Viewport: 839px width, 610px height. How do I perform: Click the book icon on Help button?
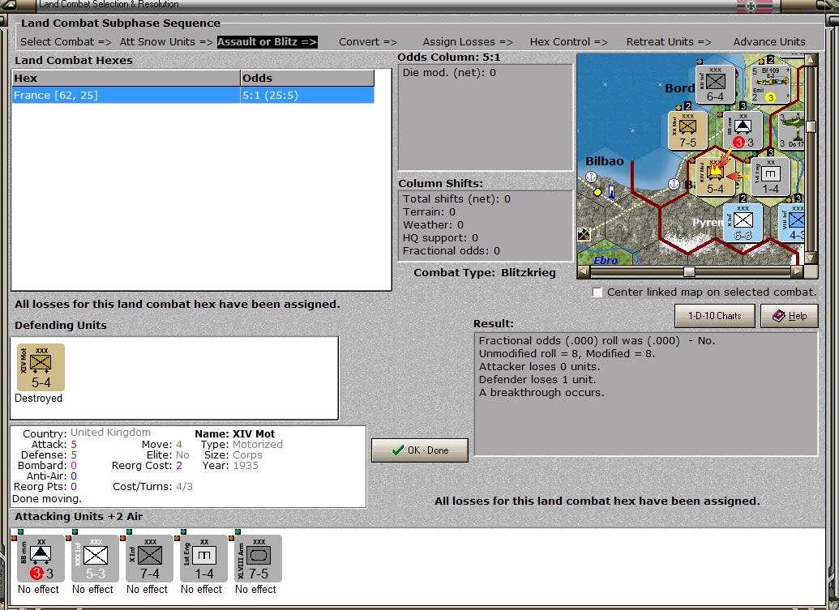pos(778,316)
